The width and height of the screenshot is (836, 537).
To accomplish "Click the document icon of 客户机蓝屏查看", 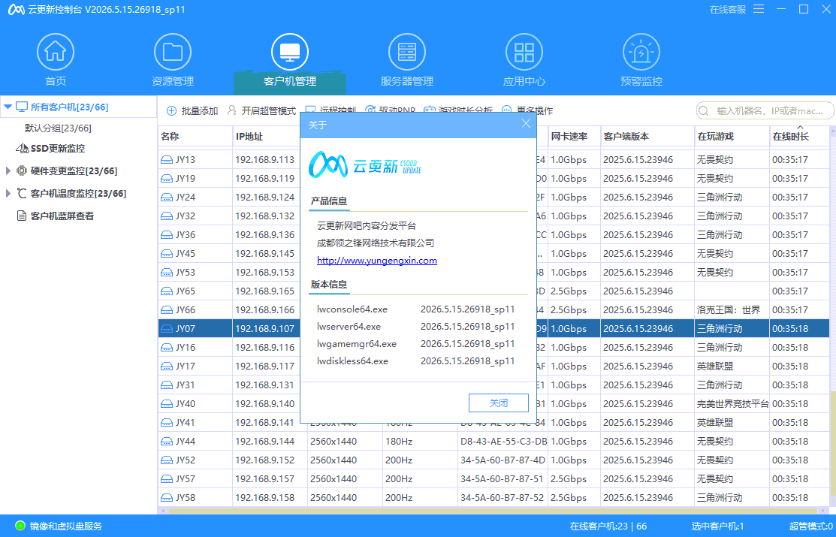I will tap(22, 216).
